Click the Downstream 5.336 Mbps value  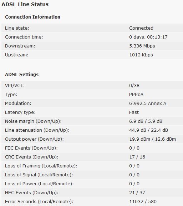[x=142, y=46]
